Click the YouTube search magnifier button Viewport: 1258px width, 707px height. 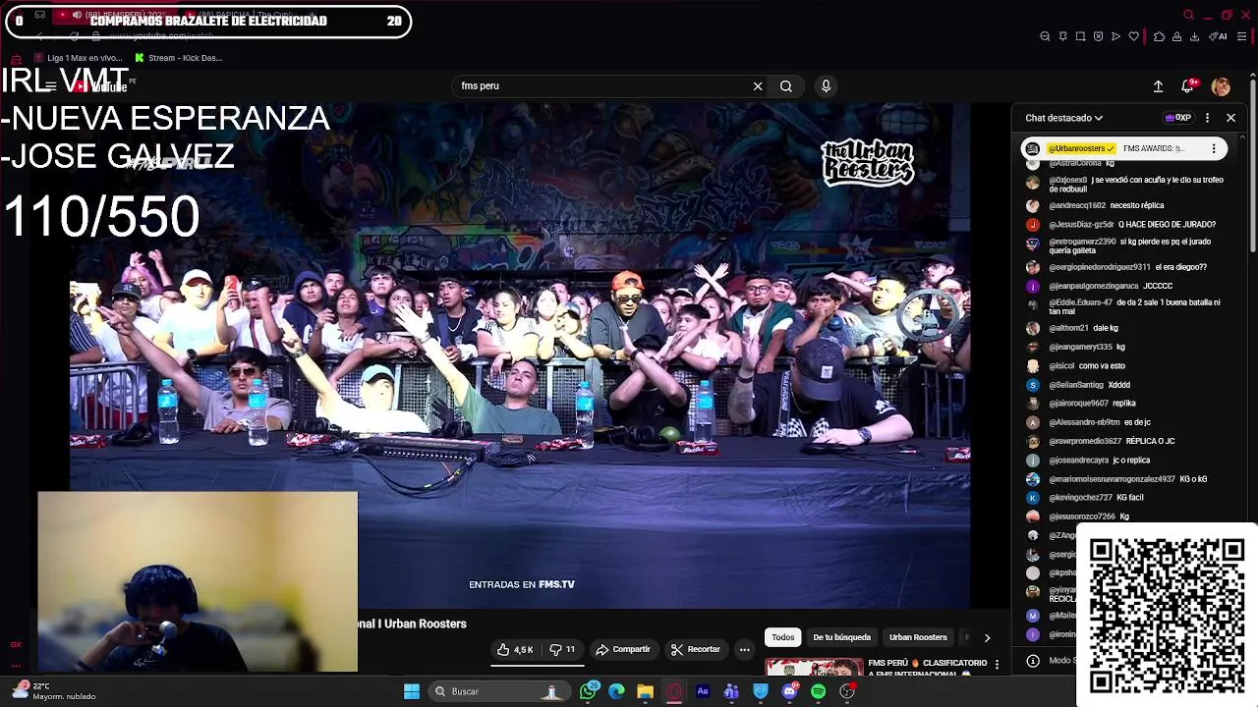(786, 86)
